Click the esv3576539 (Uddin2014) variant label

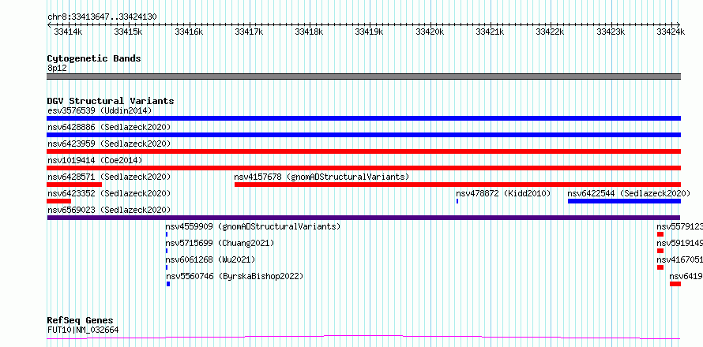click(x=100, y=110)
